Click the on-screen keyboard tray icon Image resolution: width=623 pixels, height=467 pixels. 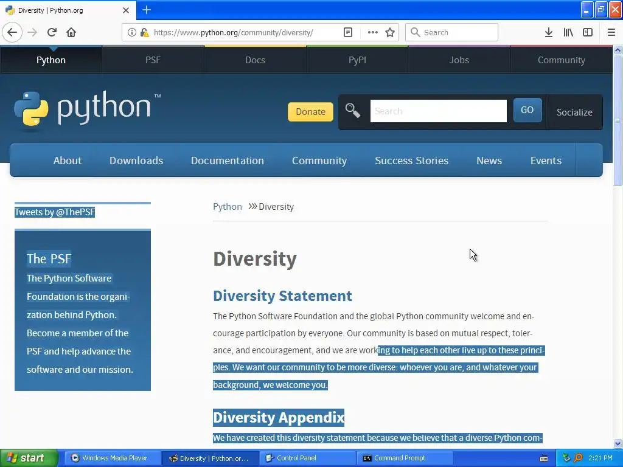click(544, 458)
